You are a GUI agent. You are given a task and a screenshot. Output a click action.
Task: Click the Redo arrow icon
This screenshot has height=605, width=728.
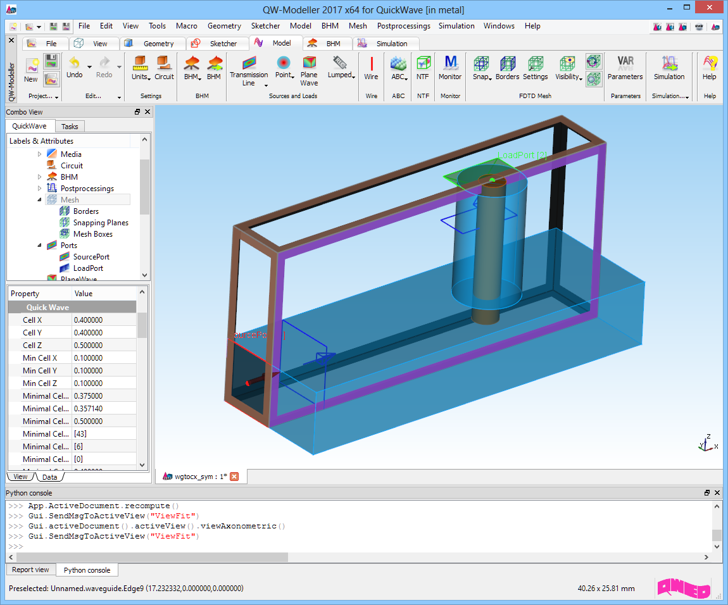(104, 62)
